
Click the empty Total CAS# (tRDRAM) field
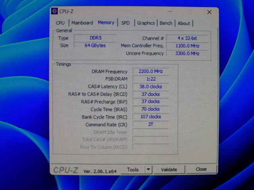click(x=151, y=139)
